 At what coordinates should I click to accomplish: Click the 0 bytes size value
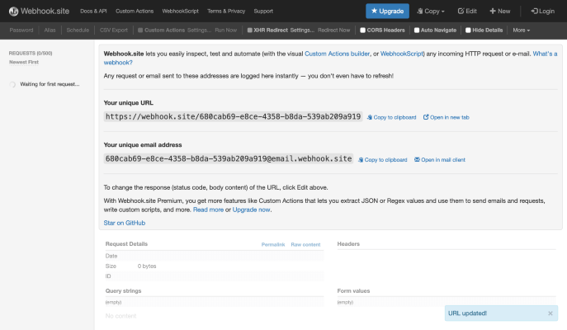point(147,266)
